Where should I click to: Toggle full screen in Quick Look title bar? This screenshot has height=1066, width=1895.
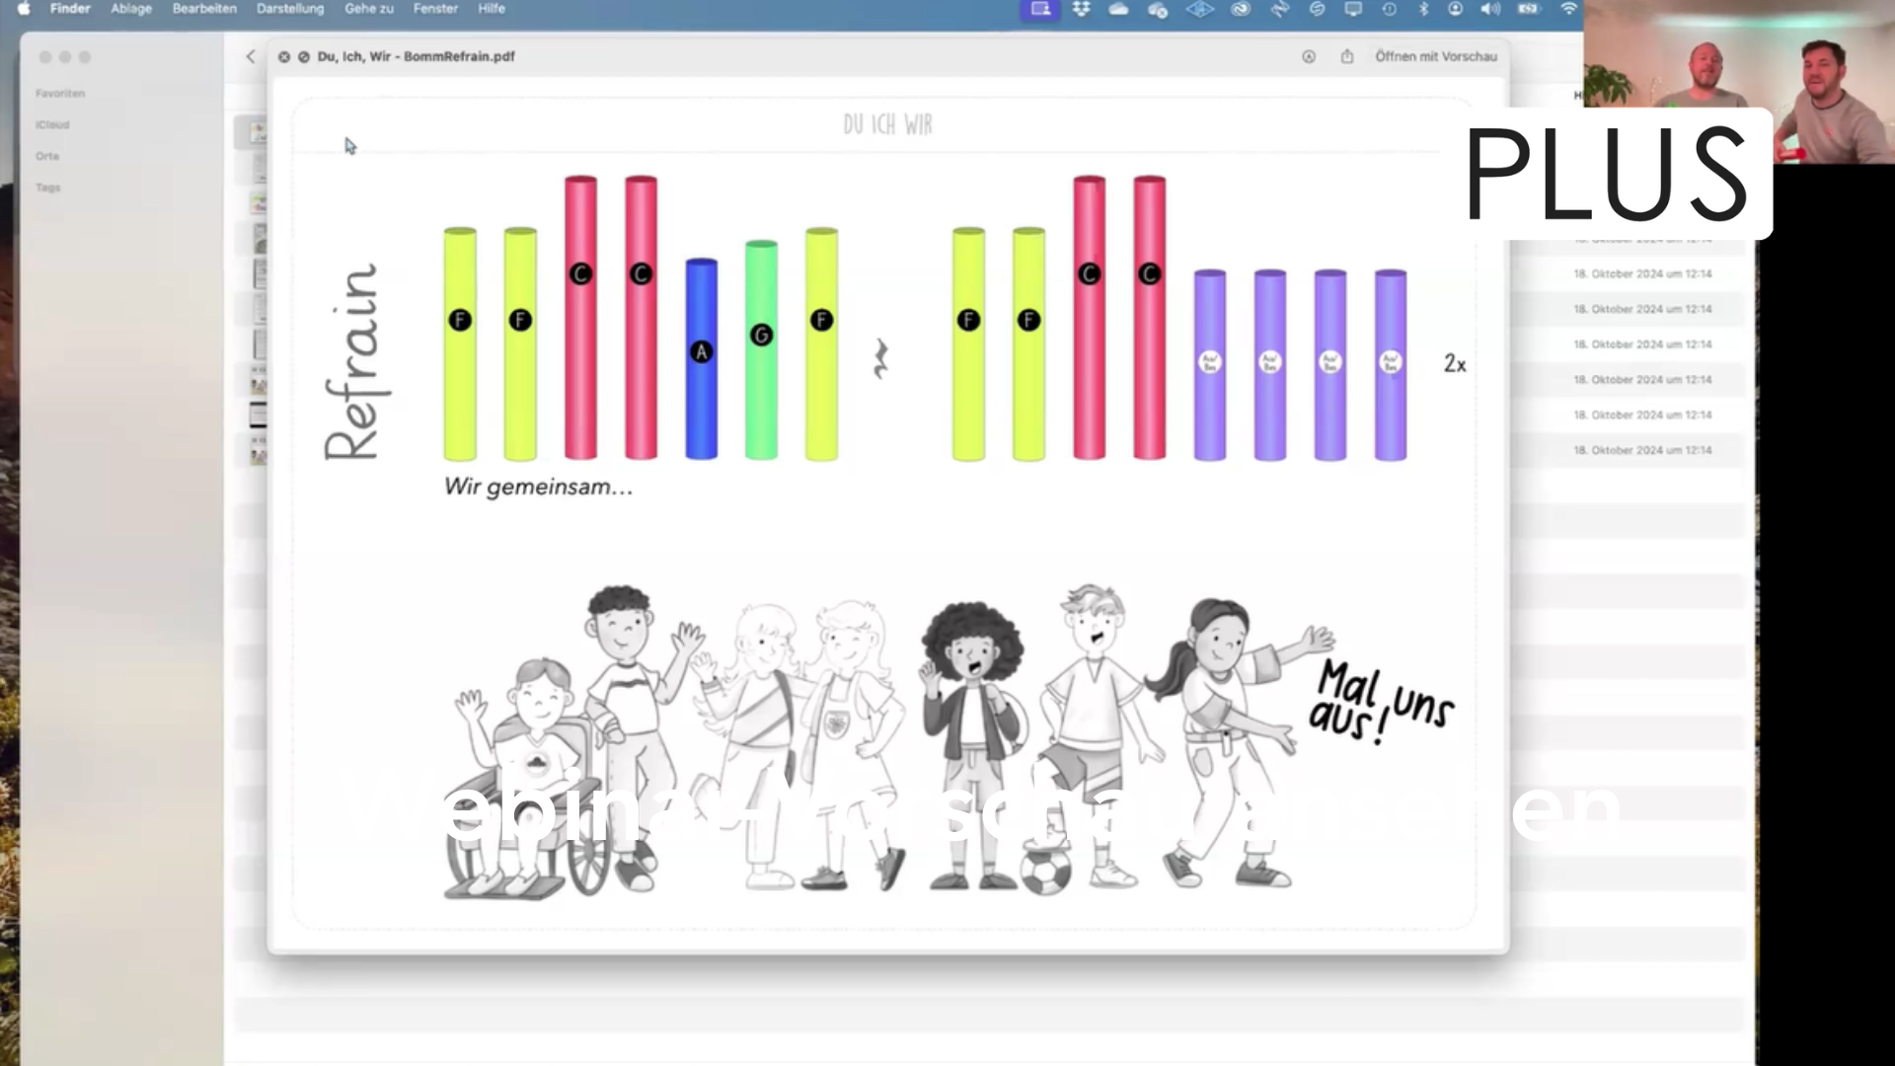point(303,57)
